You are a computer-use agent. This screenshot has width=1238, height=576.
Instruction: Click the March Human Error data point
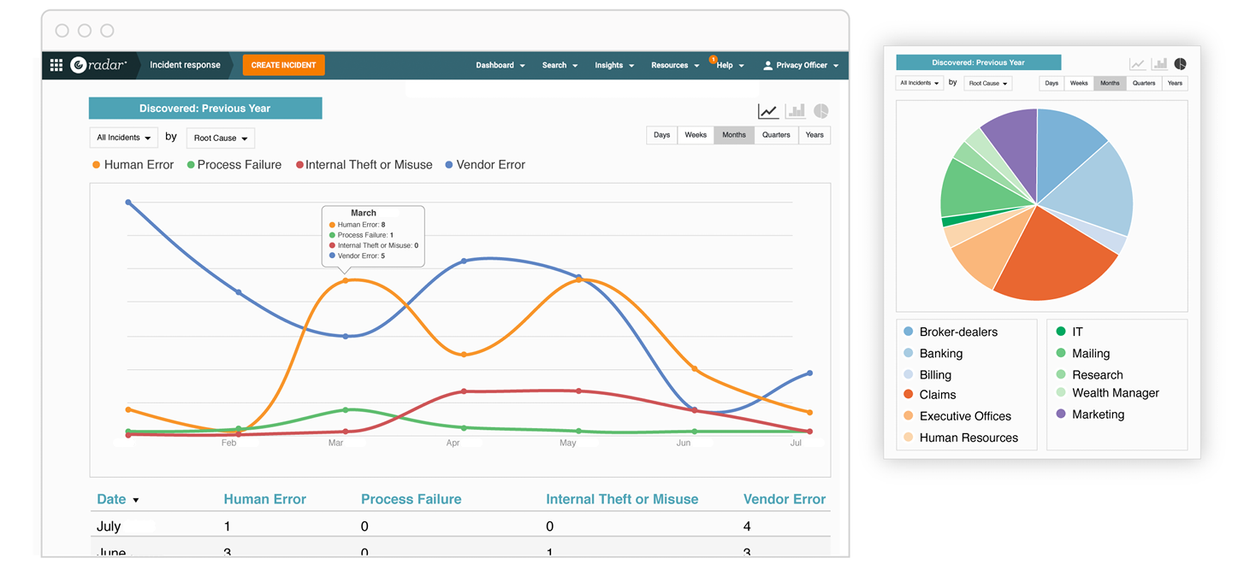click(346, 280)
